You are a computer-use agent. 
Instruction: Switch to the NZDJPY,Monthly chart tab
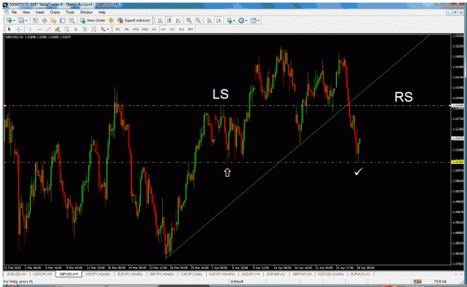pos(222,274)
